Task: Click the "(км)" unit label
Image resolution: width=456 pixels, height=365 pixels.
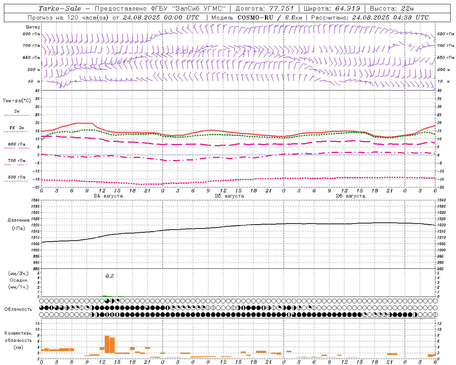Action: [x=19, y=347]
